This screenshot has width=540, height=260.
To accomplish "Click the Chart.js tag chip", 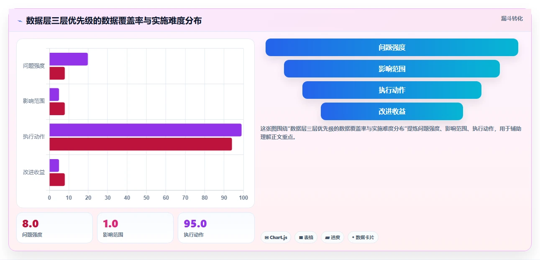I will (x=276, y=237).
